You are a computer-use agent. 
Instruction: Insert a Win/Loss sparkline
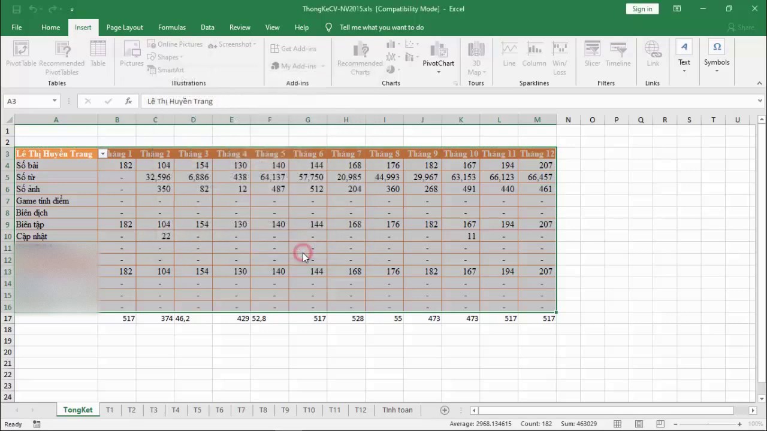pos(560,58)
